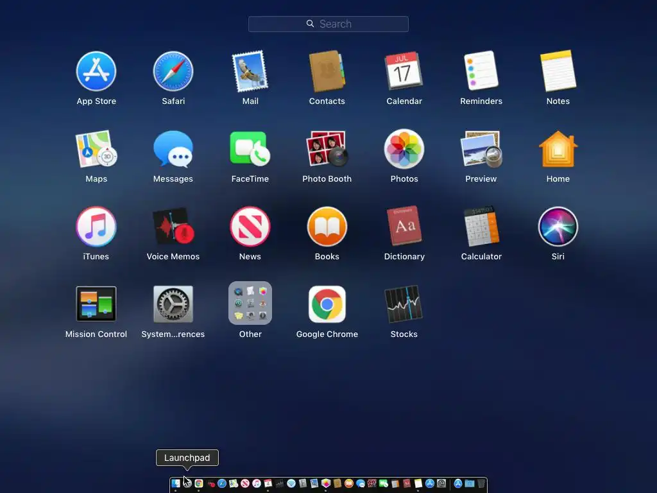
Task: Open the Contacts app
Action: [x=327, y=71]
